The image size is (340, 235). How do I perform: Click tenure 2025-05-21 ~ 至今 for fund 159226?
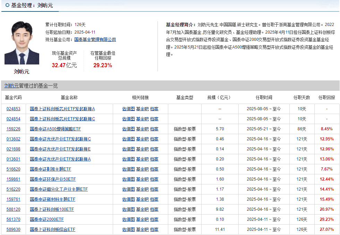tap(264, 129)
